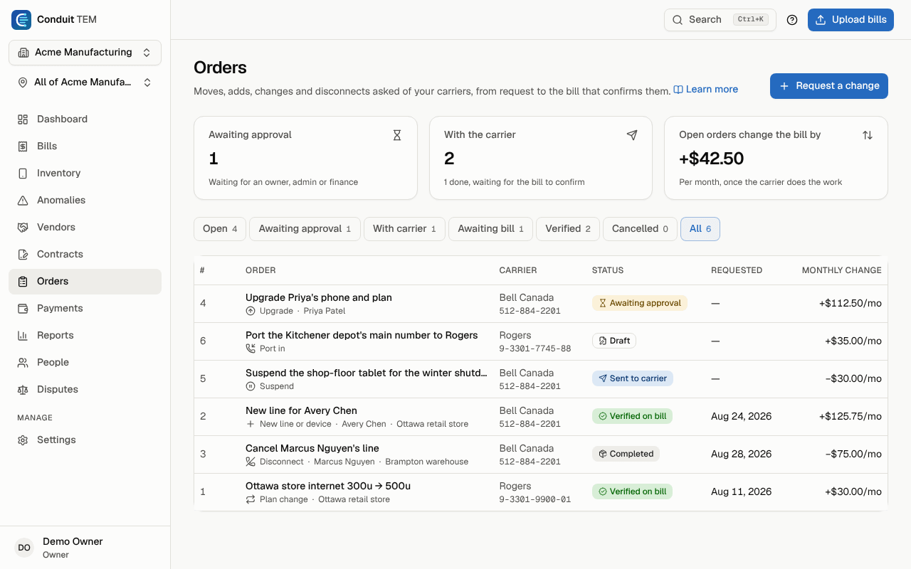Open order 'Cancel Marcus Nguyen's line'
This screenshot has height=569, width=911.
click(312, 448)
